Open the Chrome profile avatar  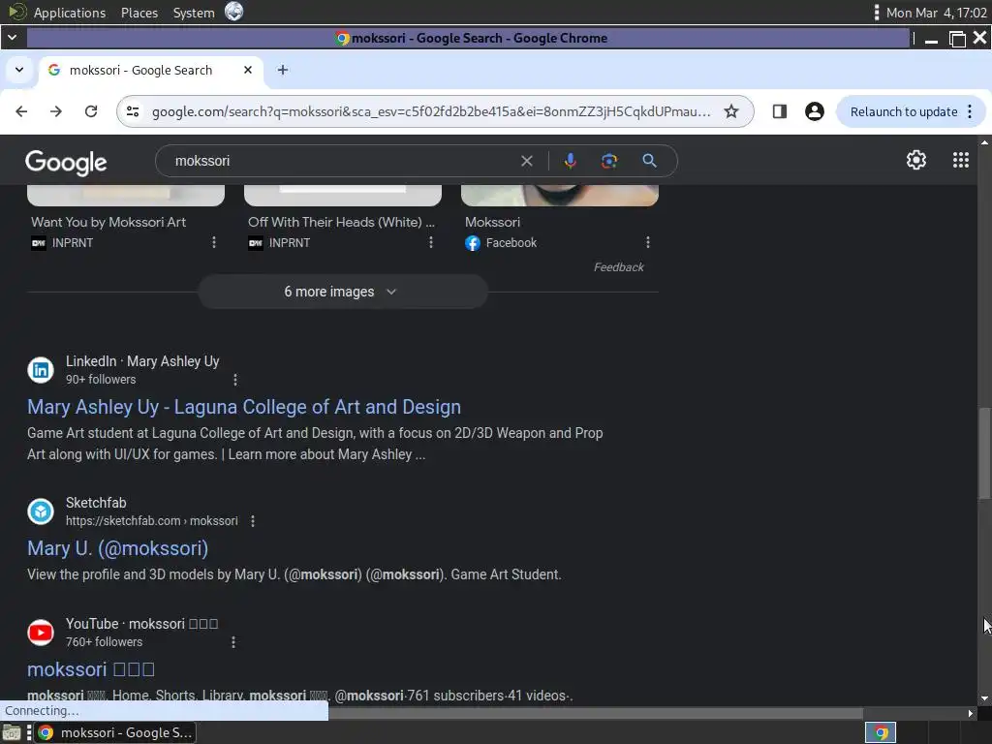point(814,111)
